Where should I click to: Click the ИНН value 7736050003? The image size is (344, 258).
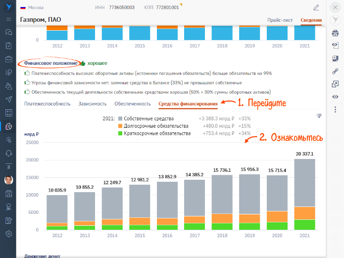pos(122,7)
